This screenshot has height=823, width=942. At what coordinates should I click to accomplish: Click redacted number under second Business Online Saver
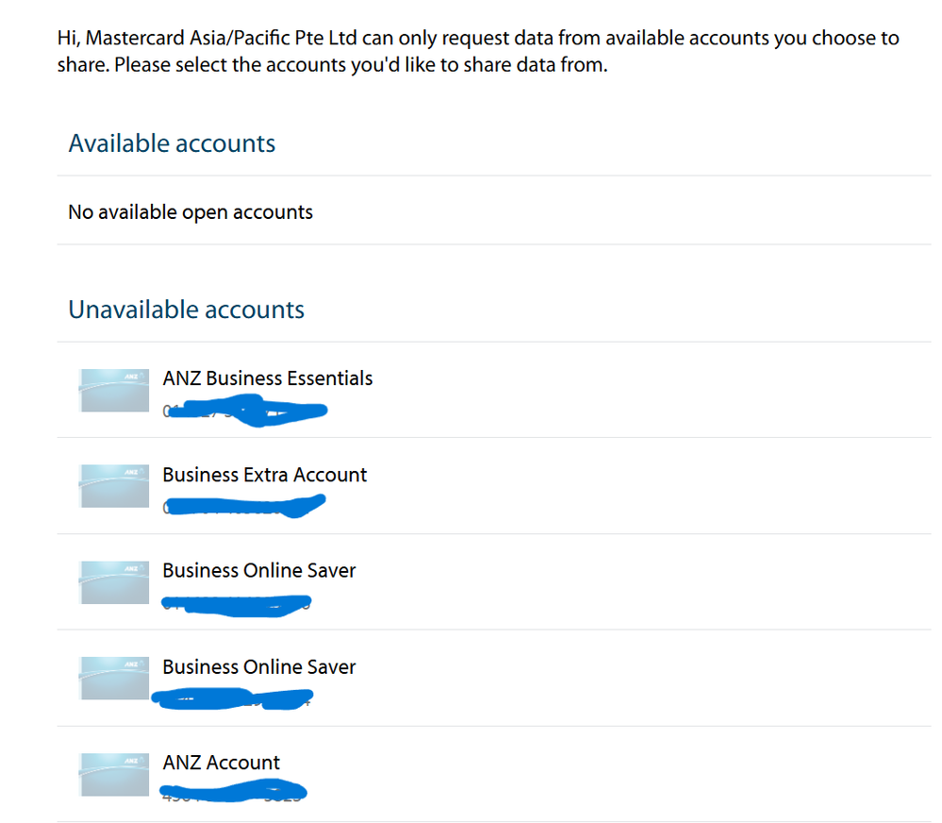point(232,699)
